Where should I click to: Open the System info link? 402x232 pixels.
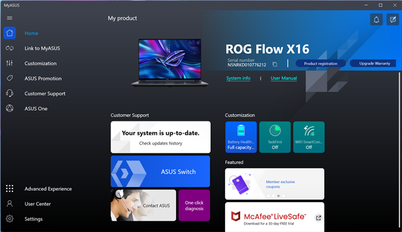(x=238, y=78)
